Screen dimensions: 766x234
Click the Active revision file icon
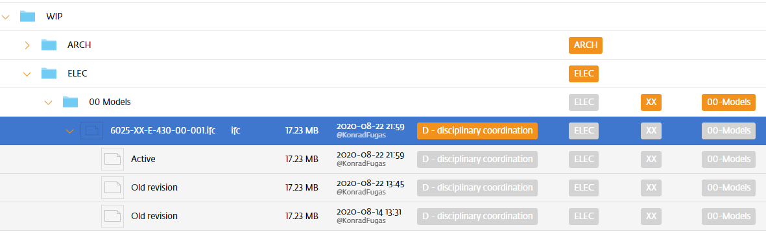click(x=112, y=159)
